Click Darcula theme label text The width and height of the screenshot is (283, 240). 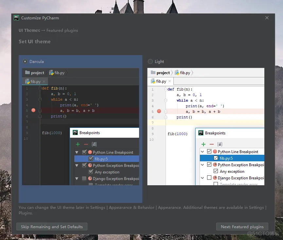click(36, 62)
